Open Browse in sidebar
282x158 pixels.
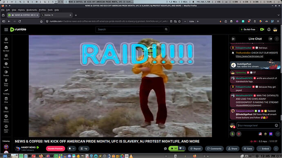(x=6, y=73)
